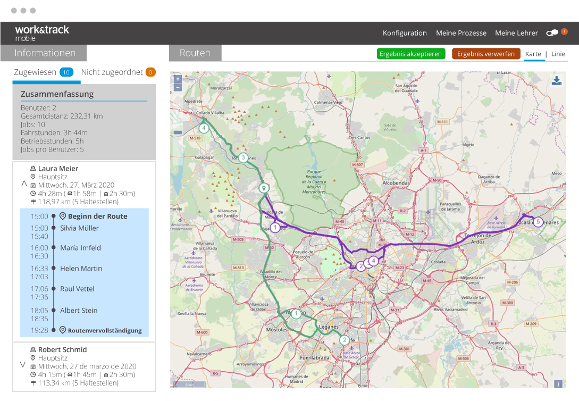
Task: Select Robert Schmid user name
Action: tap(62, 349)
